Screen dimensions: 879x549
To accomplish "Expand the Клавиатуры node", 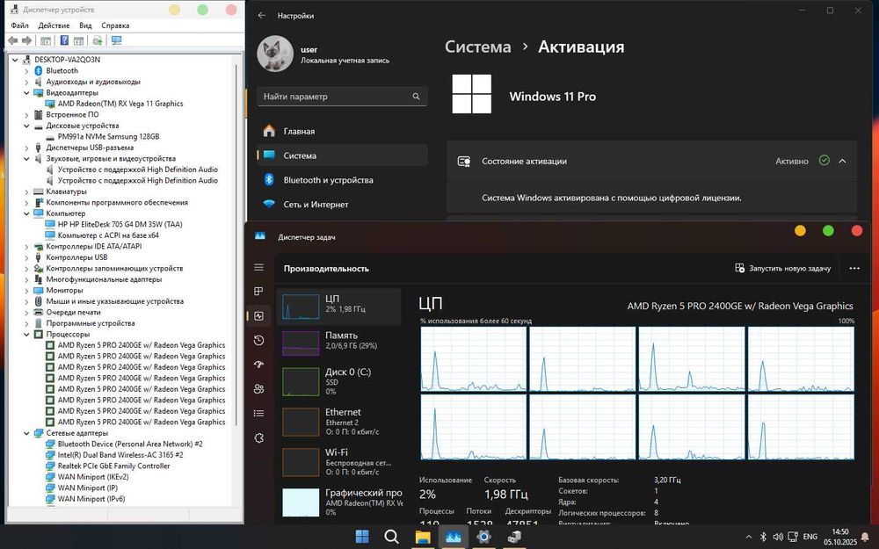I will pyautogui.click(x=26, y=191).
